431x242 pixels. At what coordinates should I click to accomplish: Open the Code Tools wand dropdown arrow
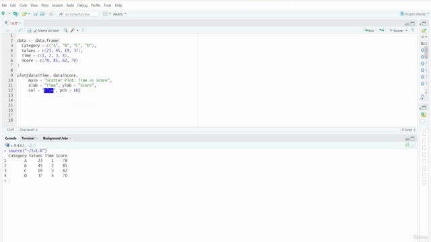pyautogui.click(x=77, y=30)
